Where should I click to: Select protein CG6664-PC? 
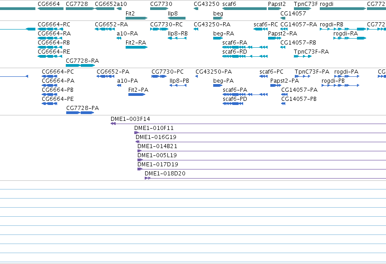[x=49, y=76]
